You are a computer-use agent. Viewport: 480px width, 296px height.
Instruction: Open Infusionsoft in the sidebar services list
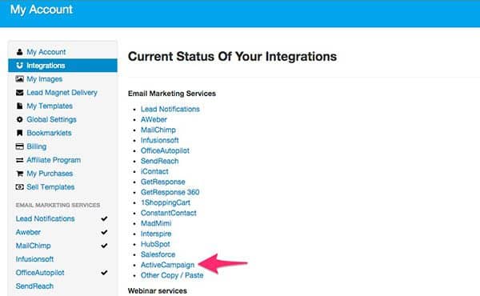[34, 259]
